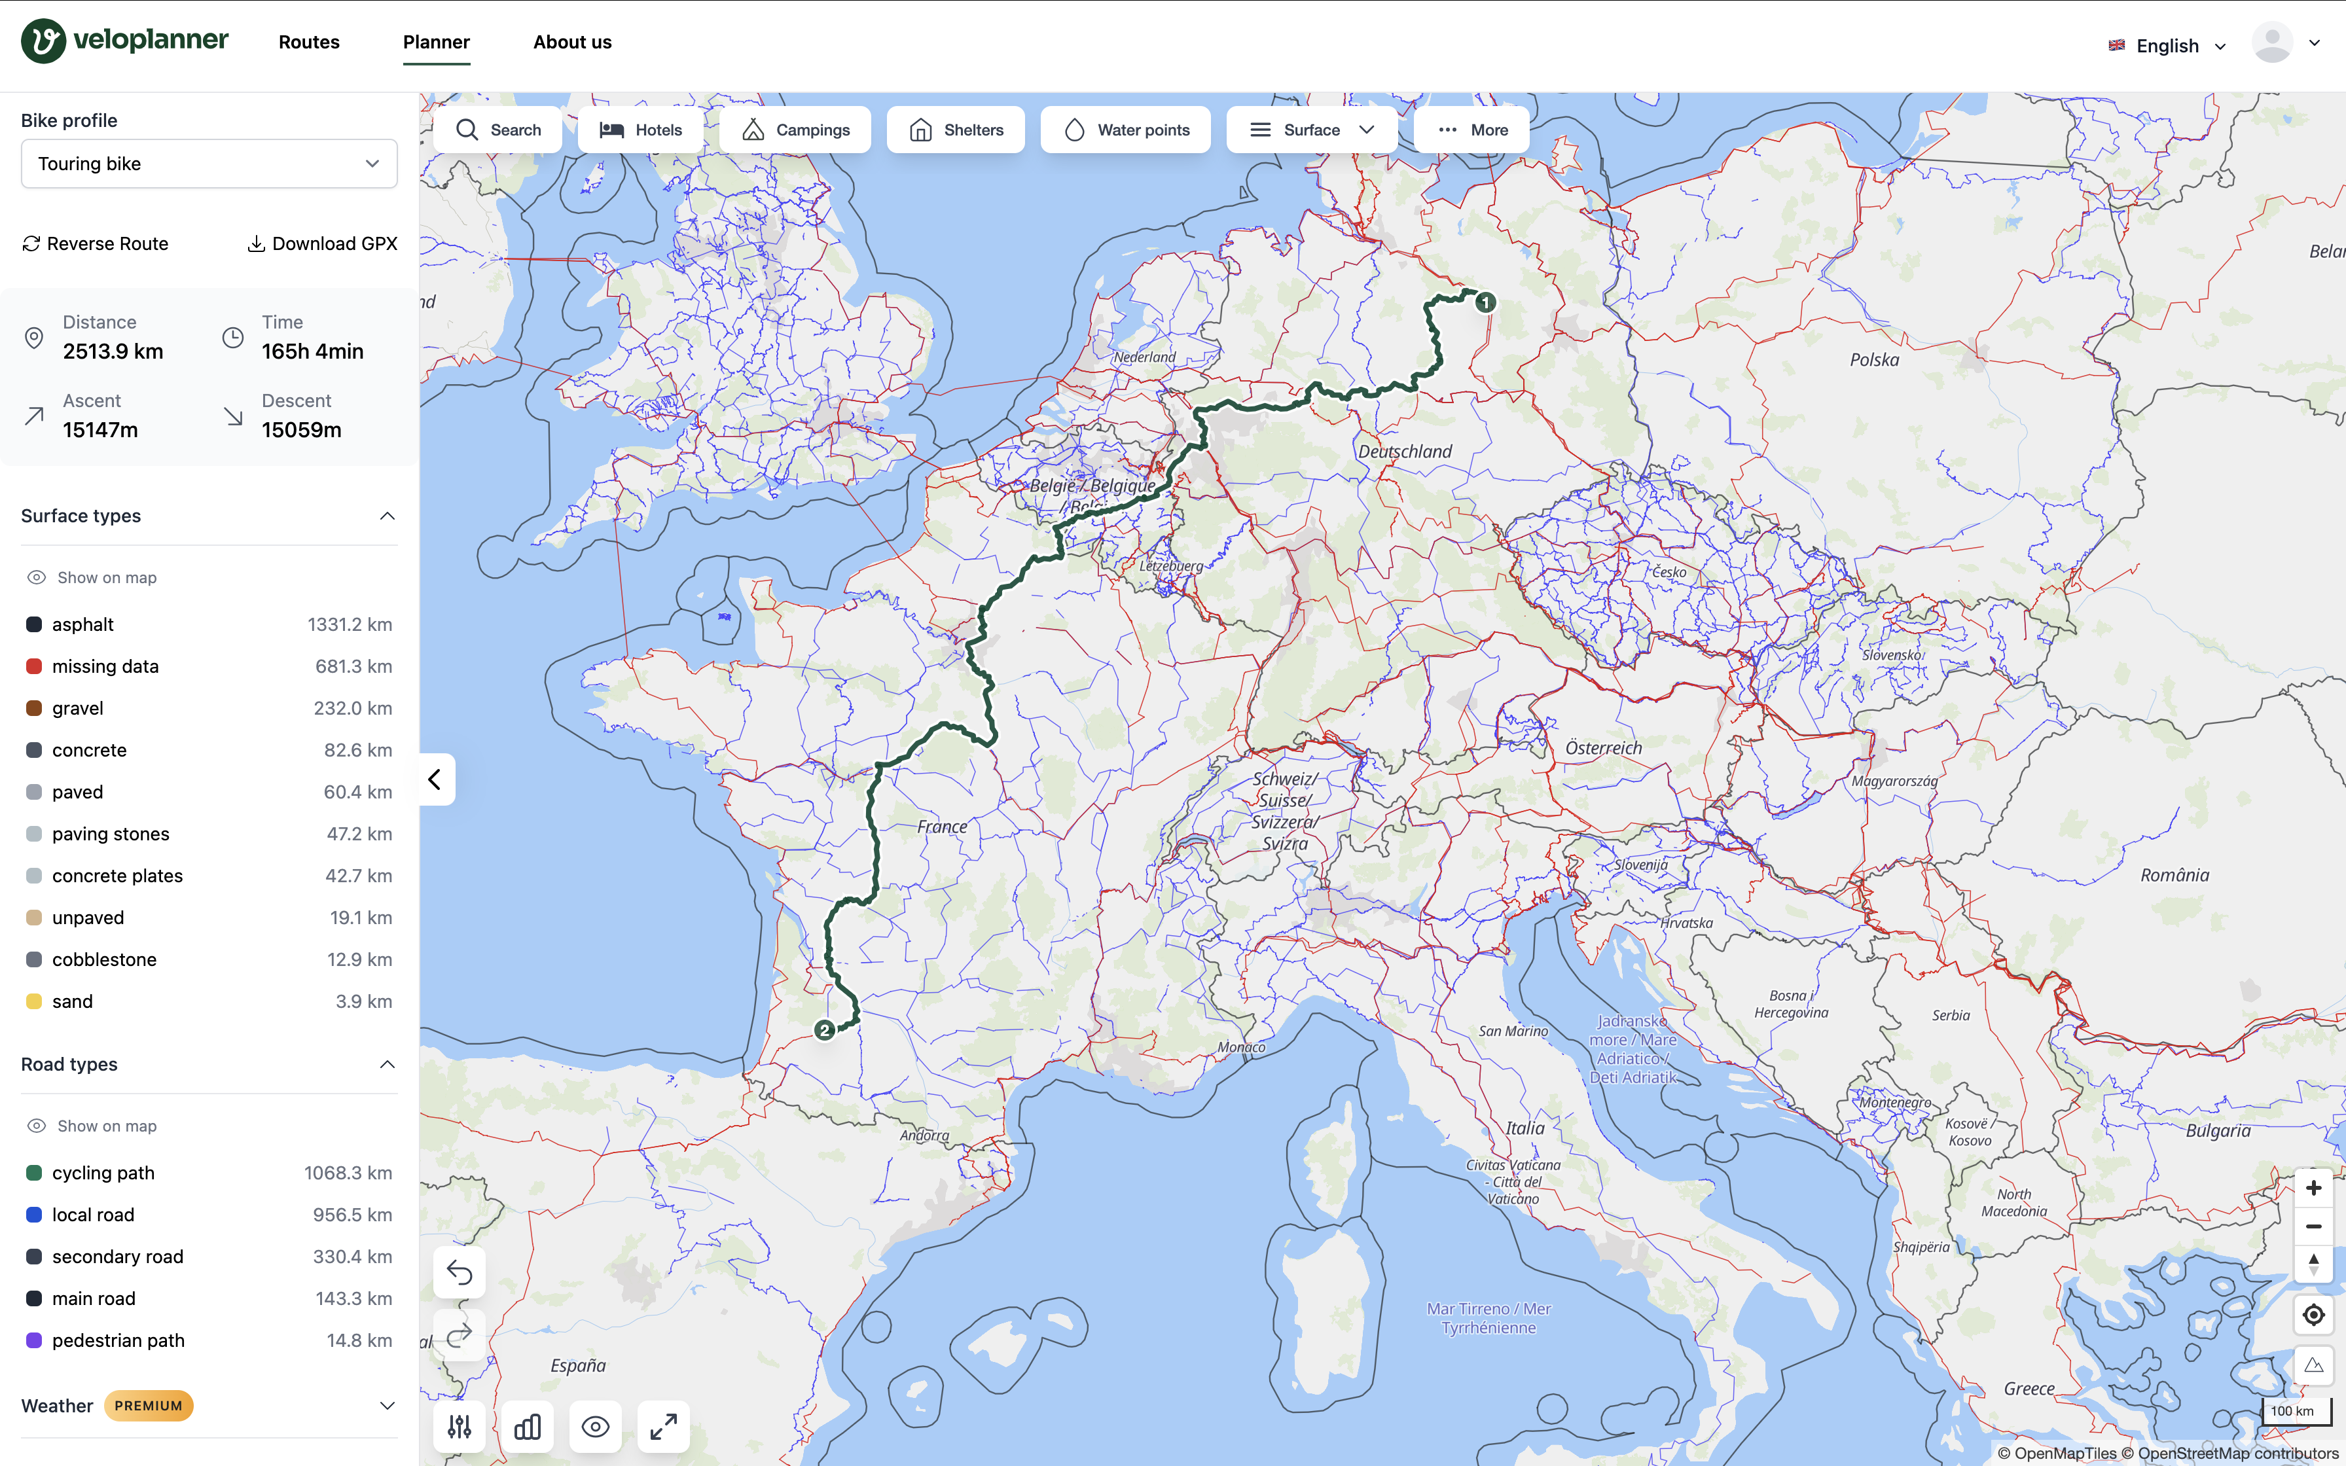Click the veloplanner logo

point(125,41)
